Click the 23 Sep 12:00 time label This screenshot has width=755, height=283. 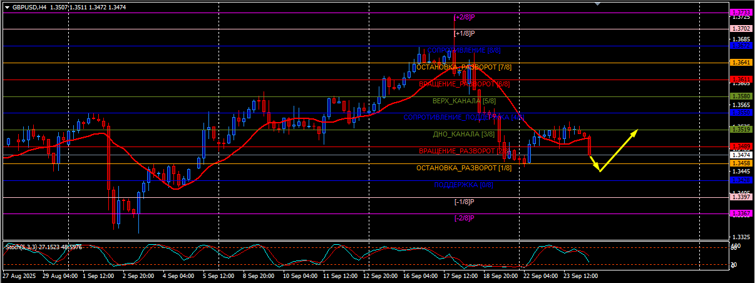point(580,275)
